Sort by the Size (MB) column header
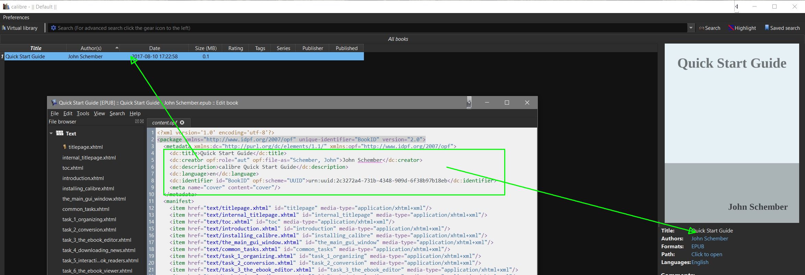 point(205,48)
